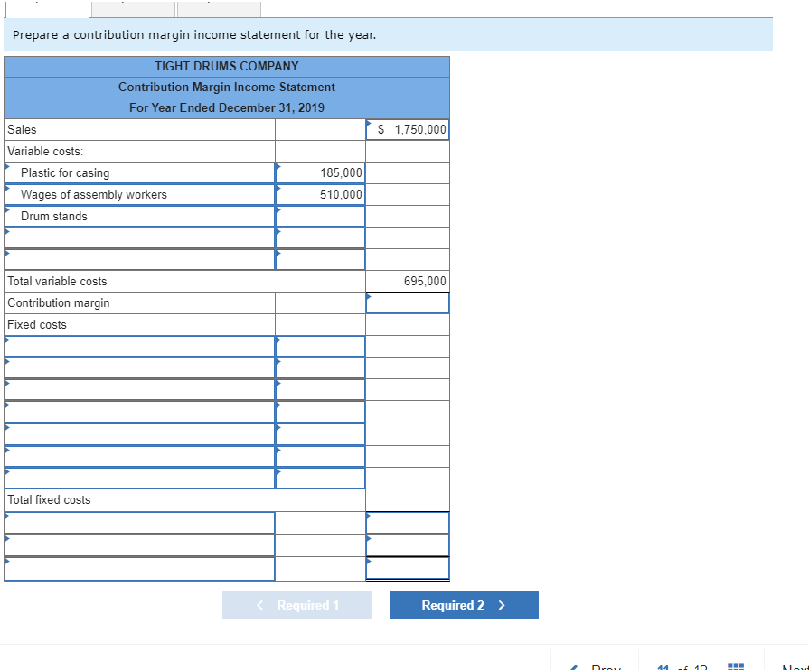809x670 pixels.
Task: Click the question map grid icon
Action: pos(735,668)
